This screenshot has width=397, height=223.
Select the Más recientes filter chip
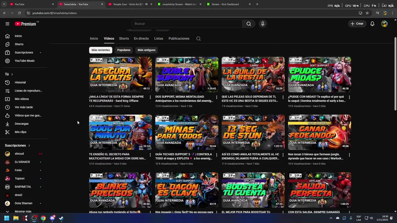pos(100,50)
